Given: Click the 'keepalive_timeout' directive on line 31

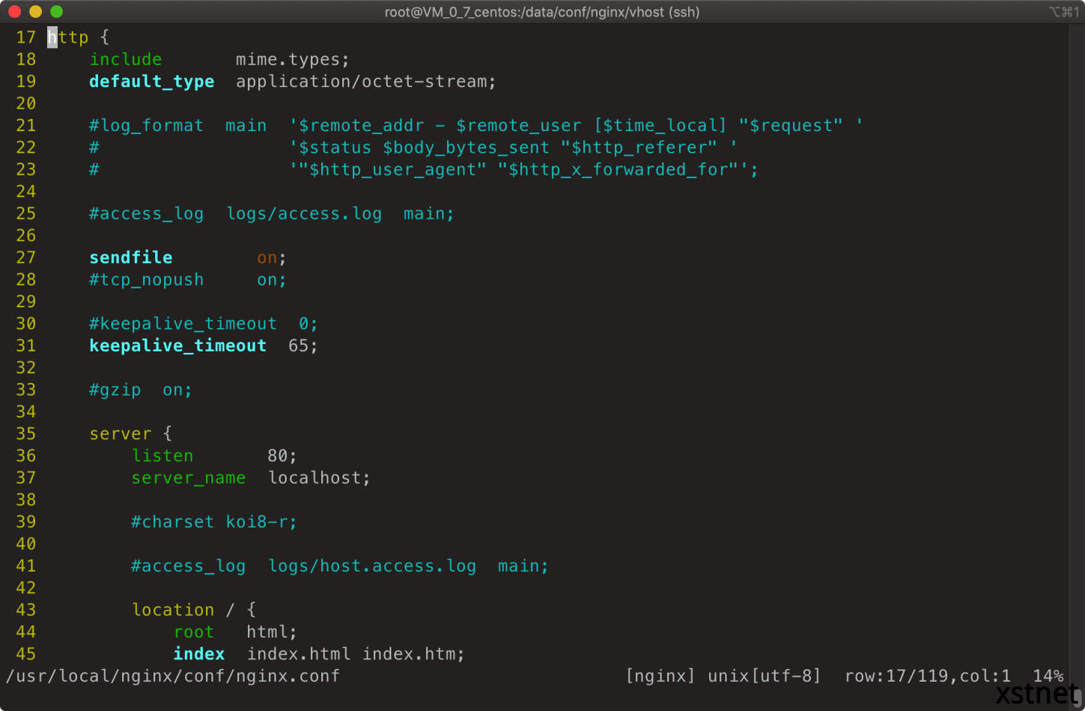Looking at the screenshot, I should (177, 345).
